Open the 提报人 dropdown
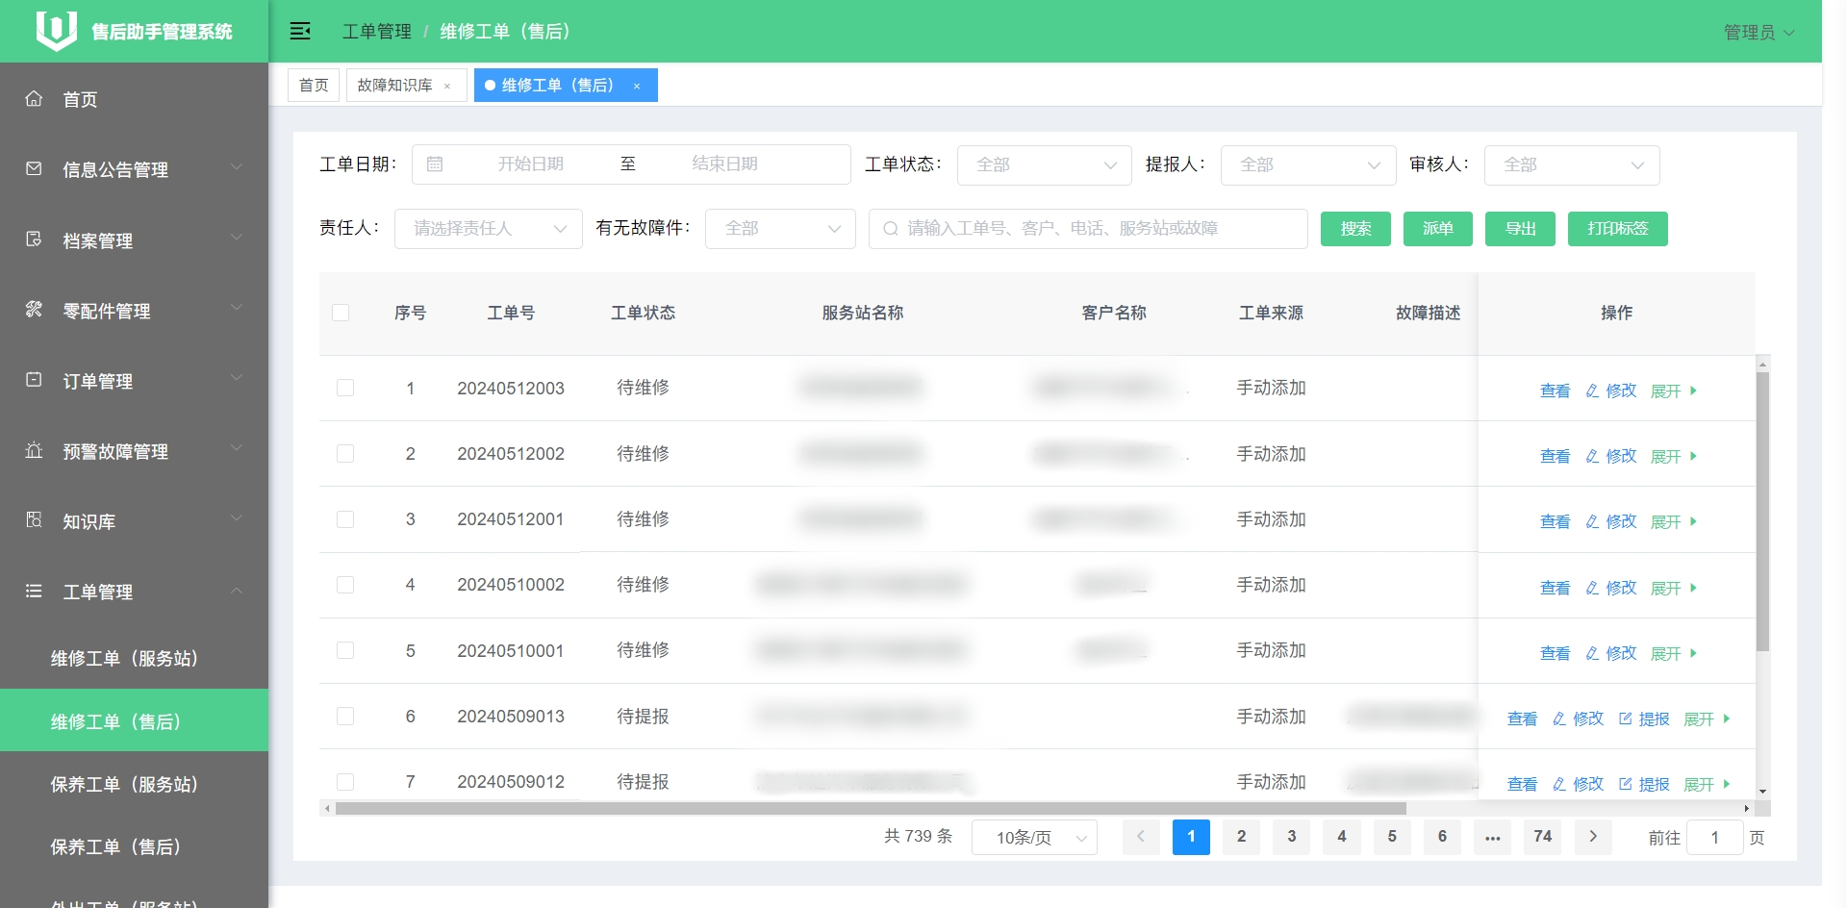This screenshot has height=908, width=1847. (1308, 164)
